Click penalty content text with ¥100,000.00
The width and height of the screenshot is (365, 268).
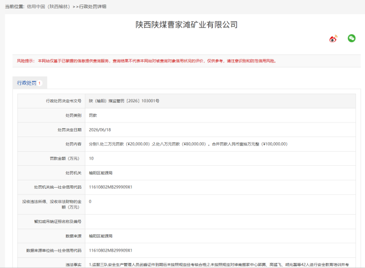(188, 144)
